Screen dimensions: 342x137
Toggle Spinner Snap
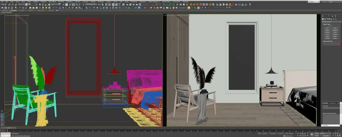pyautogui.click(x=80, y=5)
